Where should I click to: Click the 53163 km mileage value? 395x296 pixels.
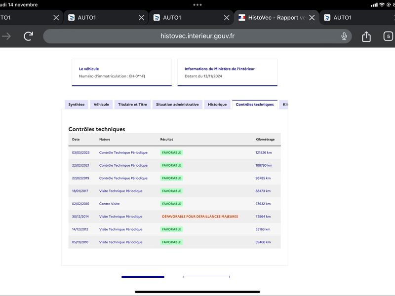pyautogui.click(x=263, y=229)
